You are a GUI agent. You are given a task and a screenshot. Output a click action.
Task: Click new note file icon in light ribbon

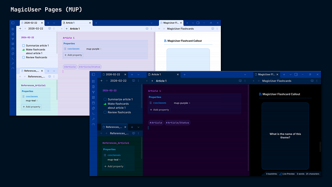pyautogui.click(x=13, y=34)
